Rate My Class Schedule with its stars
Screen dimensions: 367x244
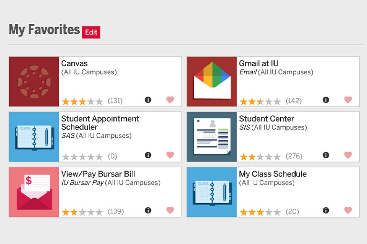tap(260, 212)
